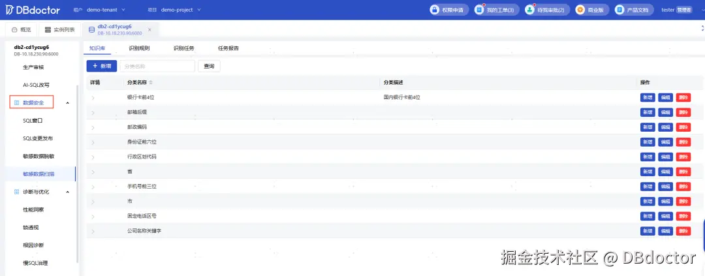Screen dimensions: 705x276
Task: Expand details of 身份证前六位 row
Action: click(93, 142)
